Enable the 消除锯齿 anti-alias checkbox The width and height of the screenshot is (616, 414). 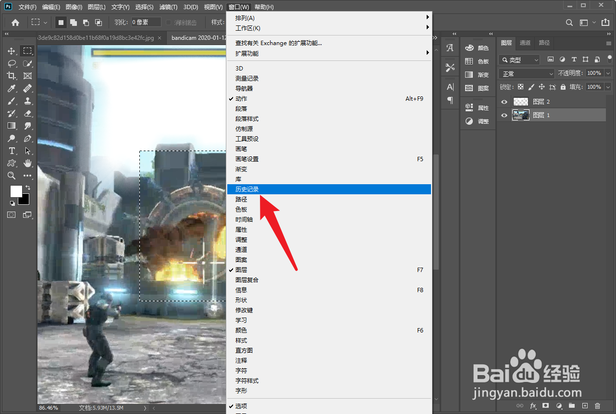point(169,23)
